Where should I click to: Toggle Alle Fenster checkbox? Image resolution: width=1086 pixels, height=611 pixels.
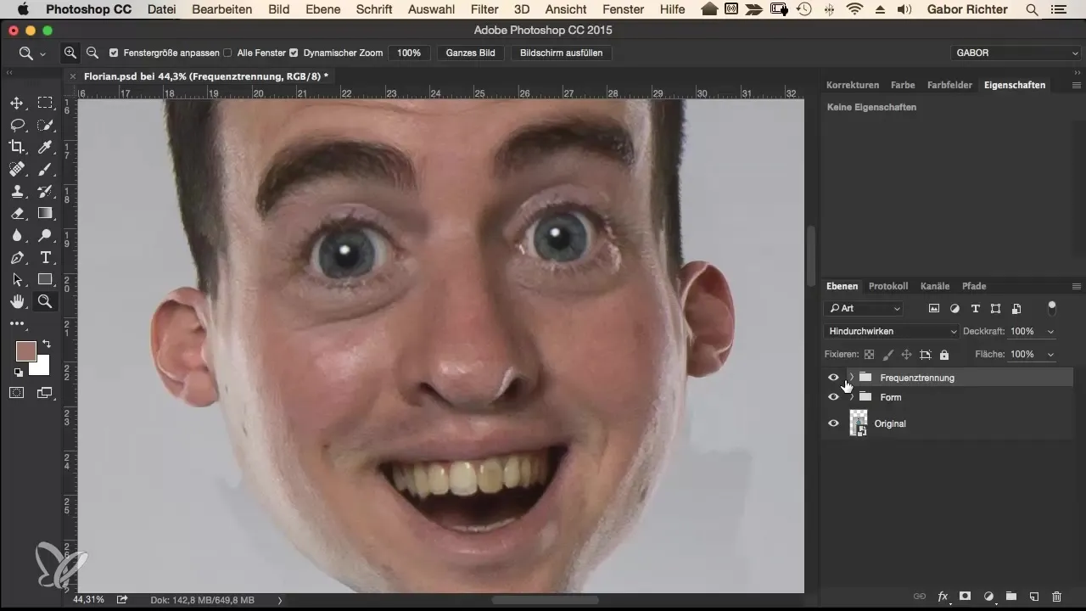tap(227, 53)
